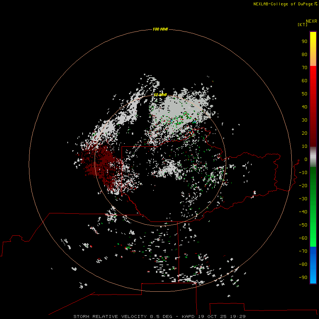The height and width of the screenshot is (319, 319).
Task: Click the KT units label above the color scale
Action: (x=302, y=24)
